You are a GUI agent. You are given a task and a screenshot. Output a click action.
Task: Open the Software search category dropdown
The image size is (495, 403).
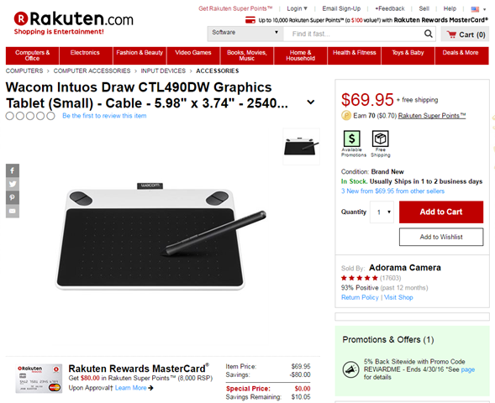[245, 34]
